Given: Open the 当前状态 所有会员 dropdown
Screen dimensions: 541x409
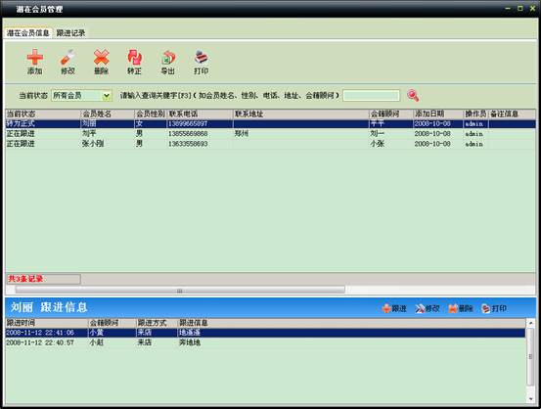Looking at the screenshot, I should point(107,96).
